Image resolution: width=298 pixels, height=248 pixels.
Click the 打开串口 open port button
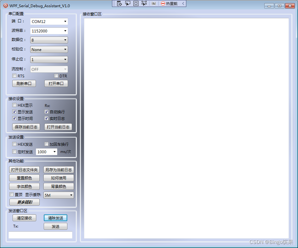pos(56,83)
